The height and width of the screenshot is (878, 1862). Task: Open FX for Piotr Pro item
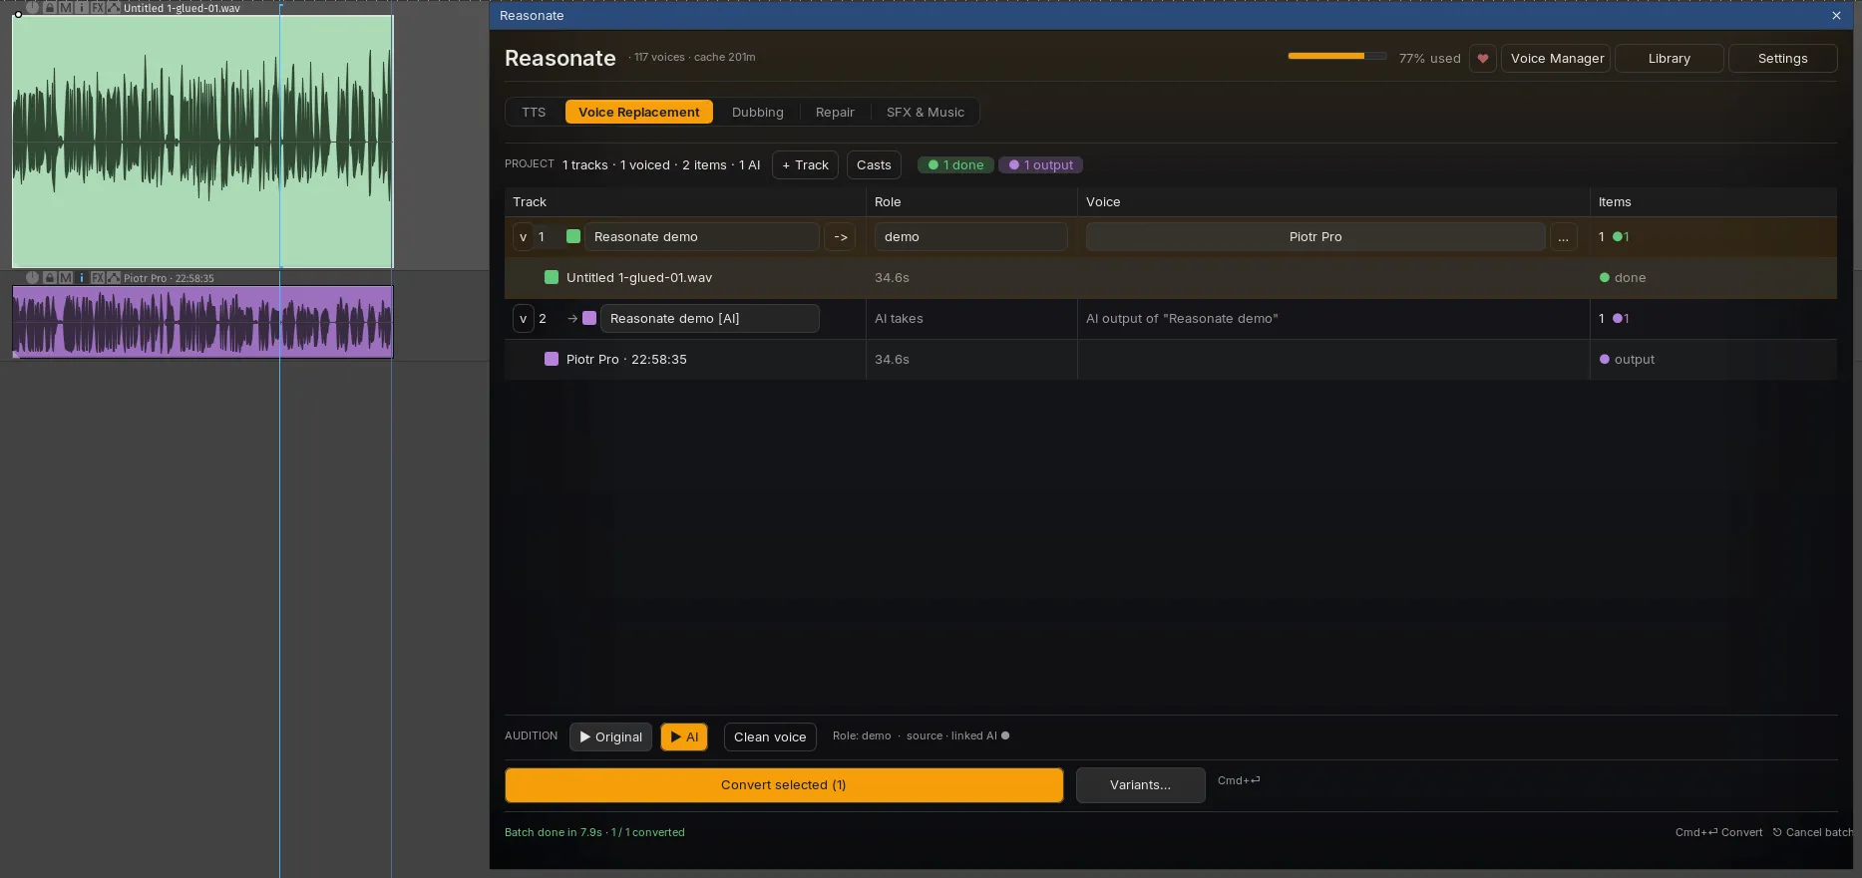click(x=98, y=277)
